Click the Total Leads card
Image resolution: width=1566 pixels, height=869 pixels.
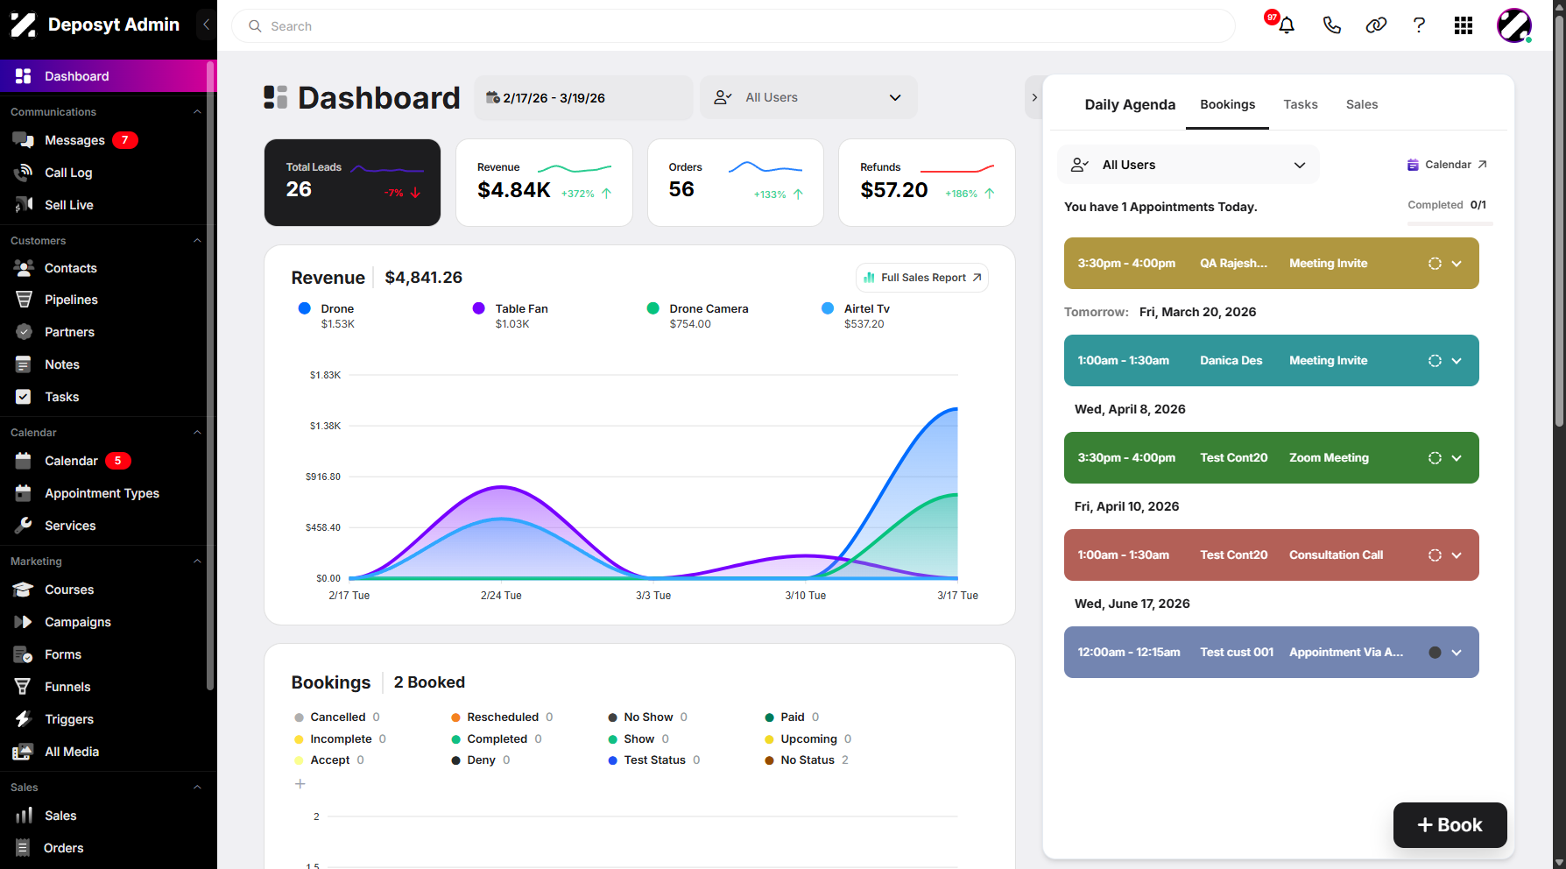352,182
